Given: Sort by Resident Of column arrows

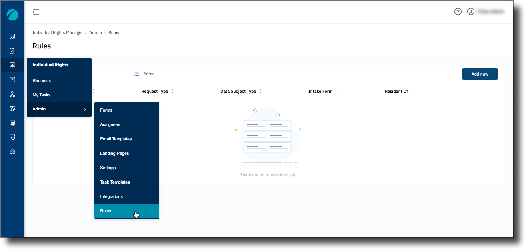Looking at the screenshot, I should pyautogui.click(x=412, y=91).
